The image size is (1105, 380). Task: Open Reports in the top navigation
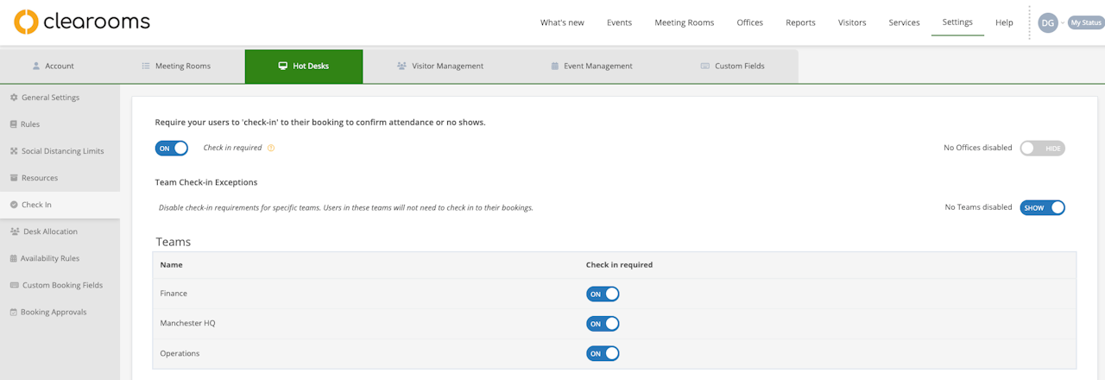(x=800, y=22)
